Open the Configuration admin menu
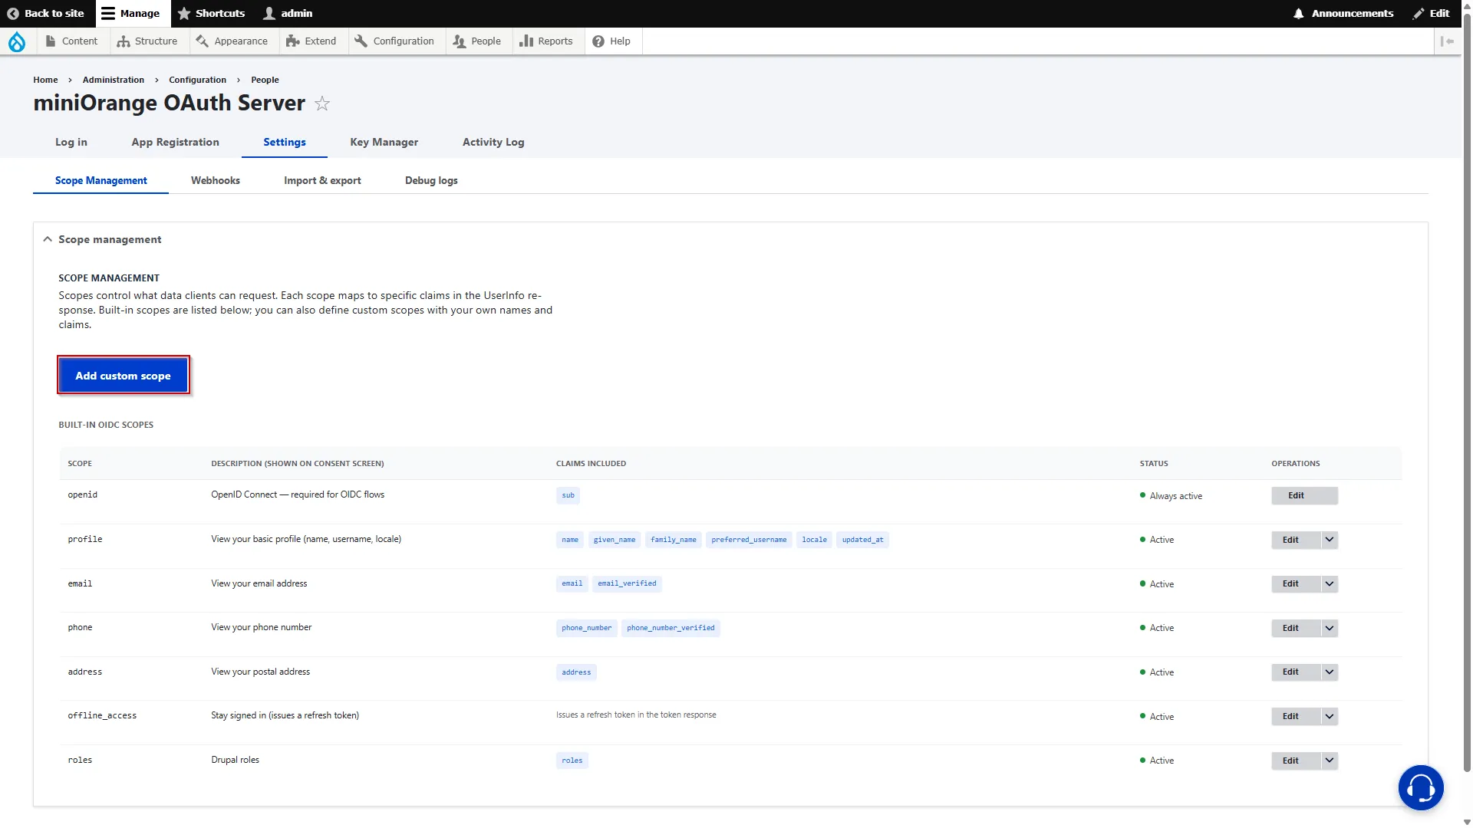1473x828 pixels. point(394,41)
